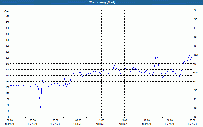Select the 60 y-axis value
Screen dimensions: 203x127
[x=8, y=105]
